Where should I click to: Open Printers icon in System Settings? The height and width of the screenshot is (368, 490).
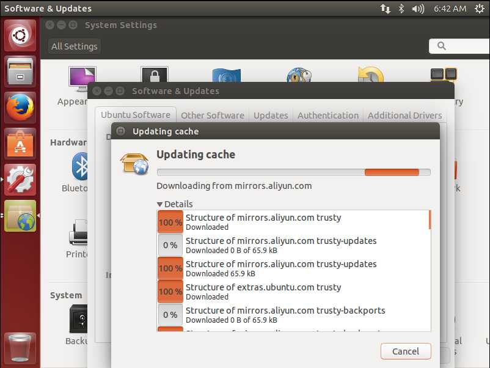[x=78, y=232]
